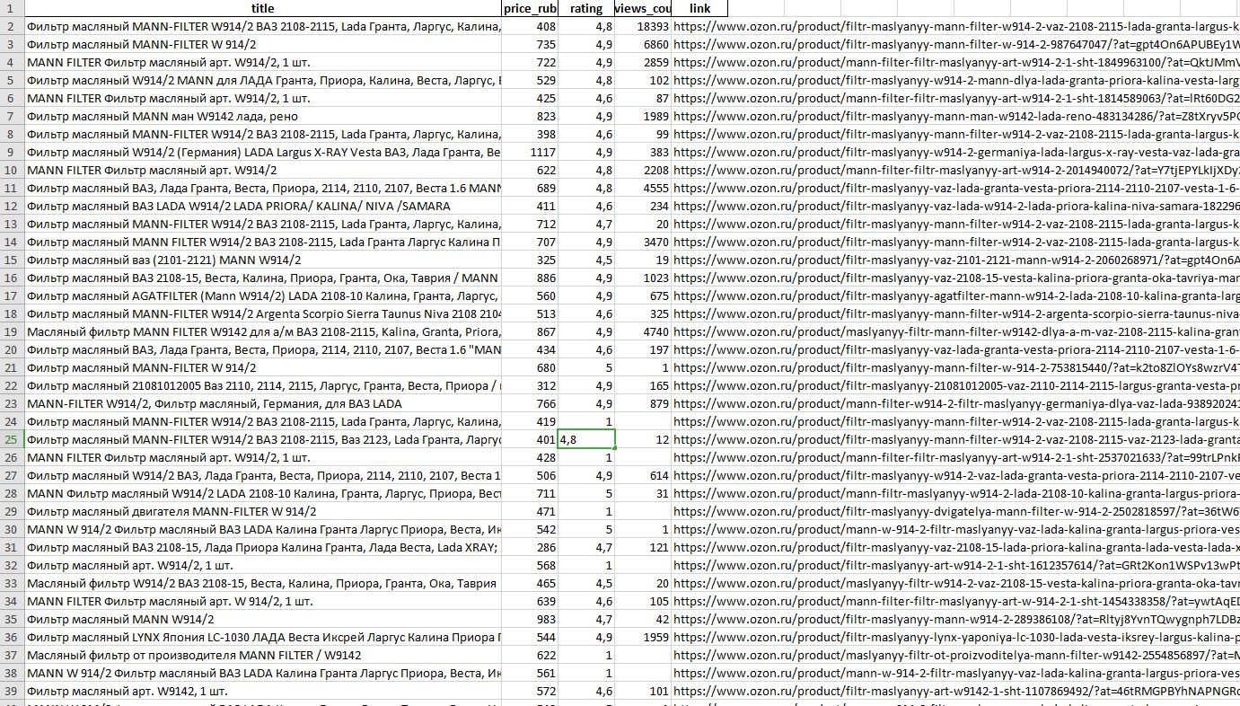This screenshot has width=1240, height=706.
Task: Select the "rating" header cell
Action: pos(586,8)
